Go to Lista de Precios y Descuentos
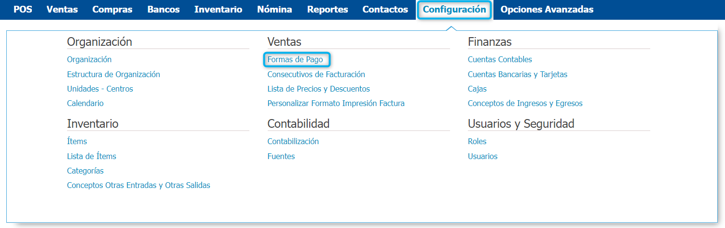Image resolution: width=725 pixels, height=228 pixels. coord(318,89)
